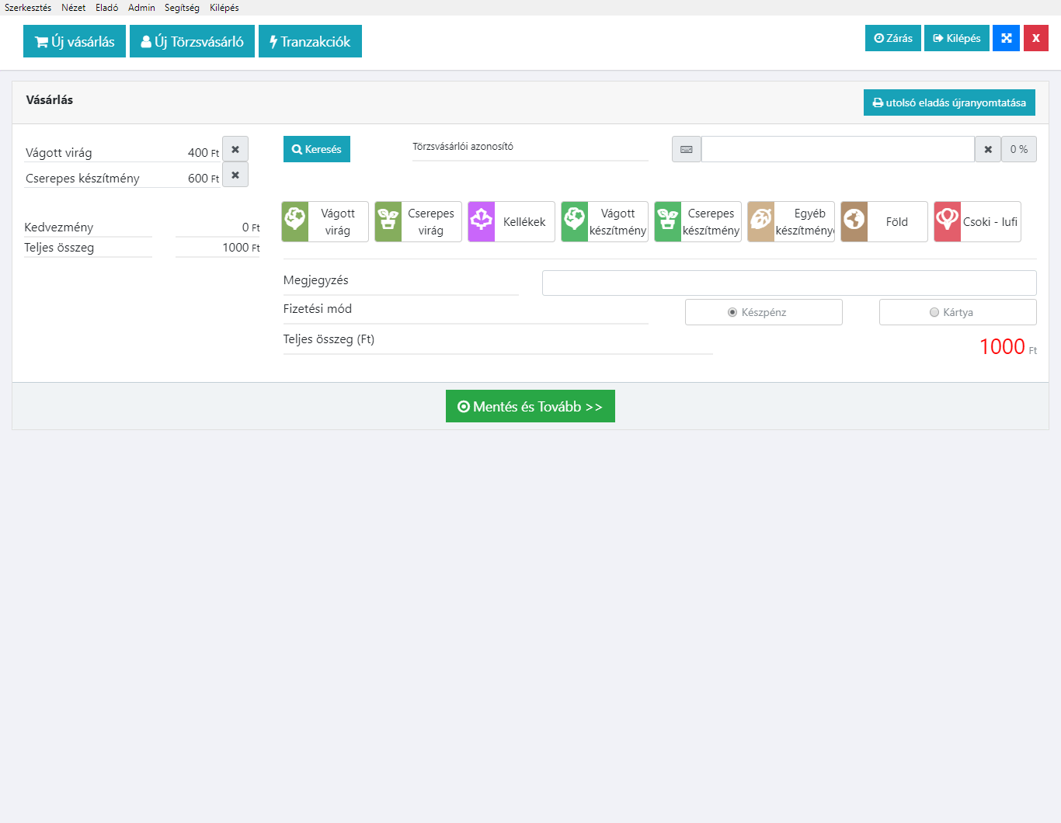Click Mentés és Tovább button
1061x823 pixels.
click(530, 406)
